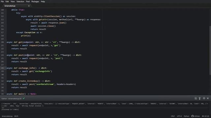Click the 'API-key format invalid' output line
This screenshot has width=211, height=118.
click(x=22, y=106)
